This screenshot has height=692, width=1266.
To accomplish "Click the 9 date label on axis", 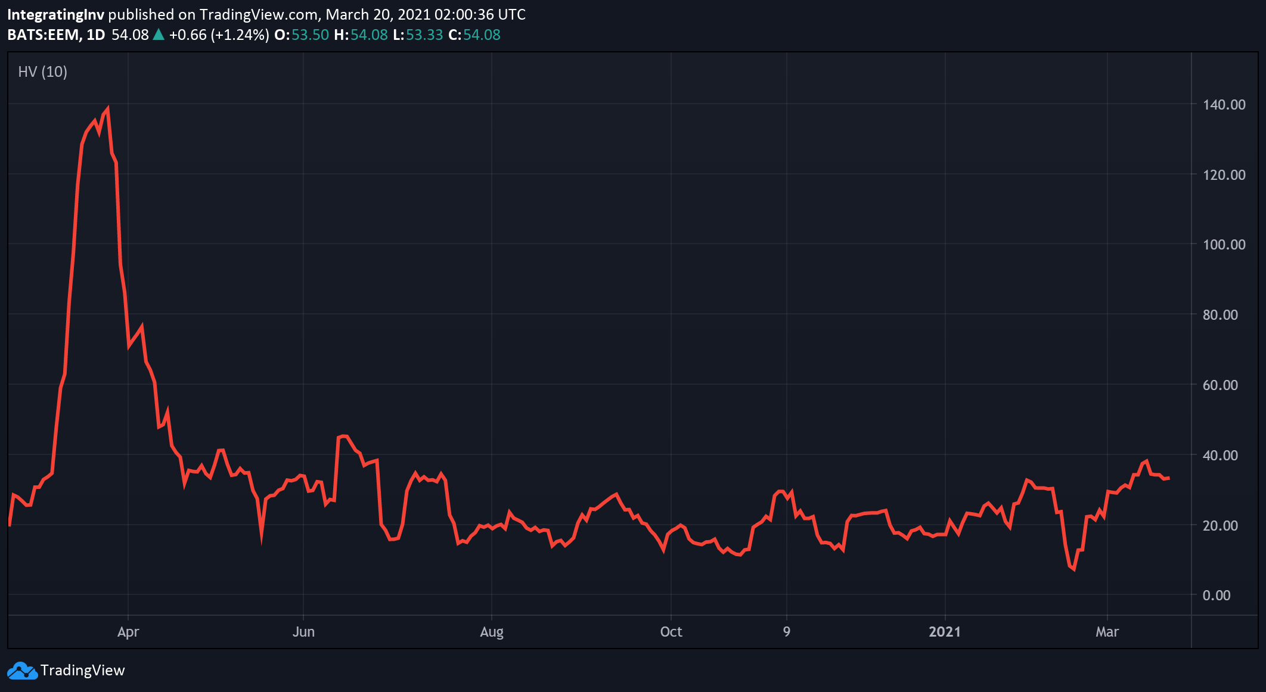I will 787,632.
